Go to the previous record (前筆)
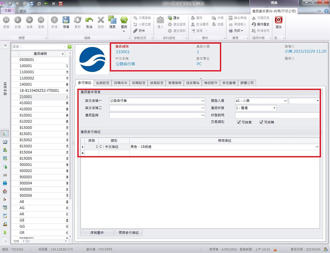This screenshot has height=253, width=330. (x=18, y=20)
